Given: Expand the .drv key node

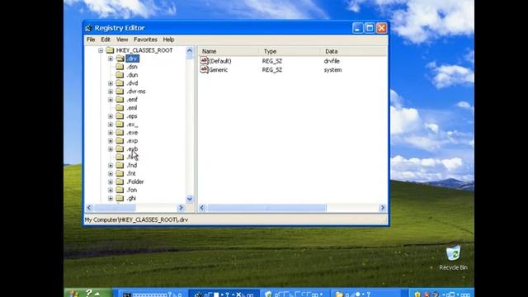Looking at the screenshot, I should point(111,59).
